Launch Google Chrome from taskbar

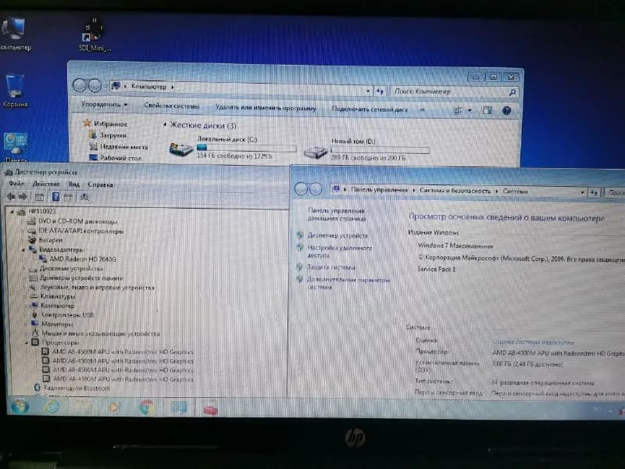(x=146, y=407)
